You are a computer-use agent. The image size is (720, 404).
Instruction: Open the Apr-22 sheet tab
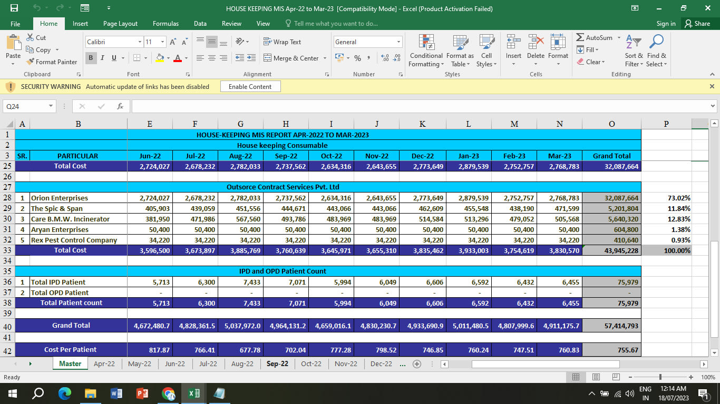(x=104, y=363)
